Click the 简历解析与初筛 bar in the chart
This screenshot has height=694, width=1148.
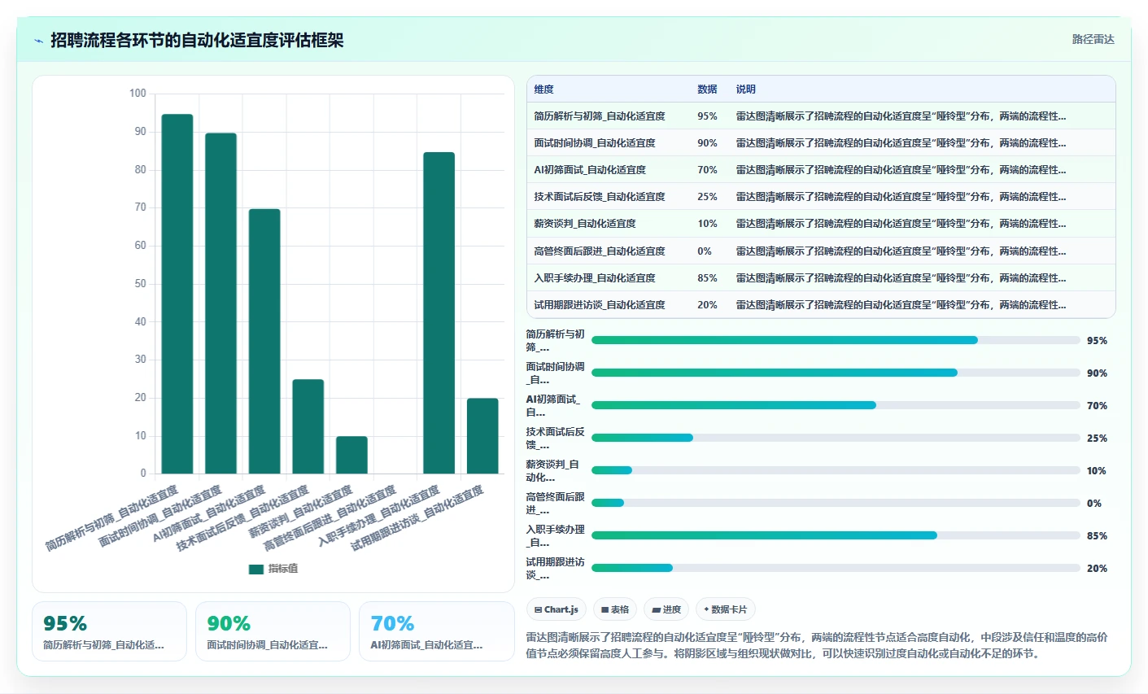coord(177,294)
